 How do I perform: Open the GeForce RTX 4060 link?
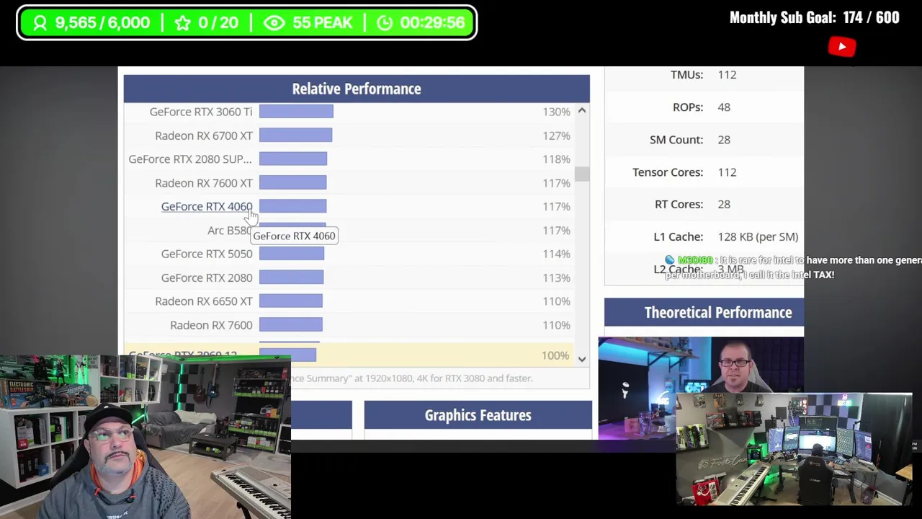pyautogui.click(x=207, y=207)
